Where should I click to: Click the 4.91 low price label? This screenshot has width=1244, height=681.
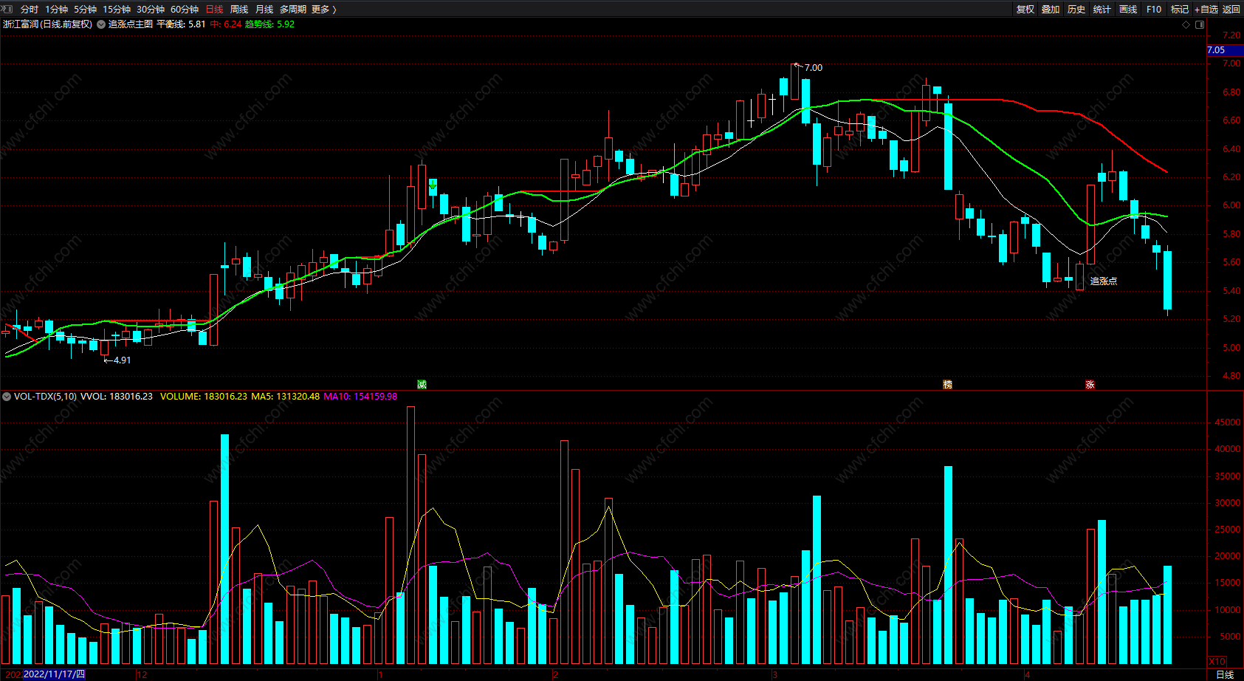click(122, 360)
